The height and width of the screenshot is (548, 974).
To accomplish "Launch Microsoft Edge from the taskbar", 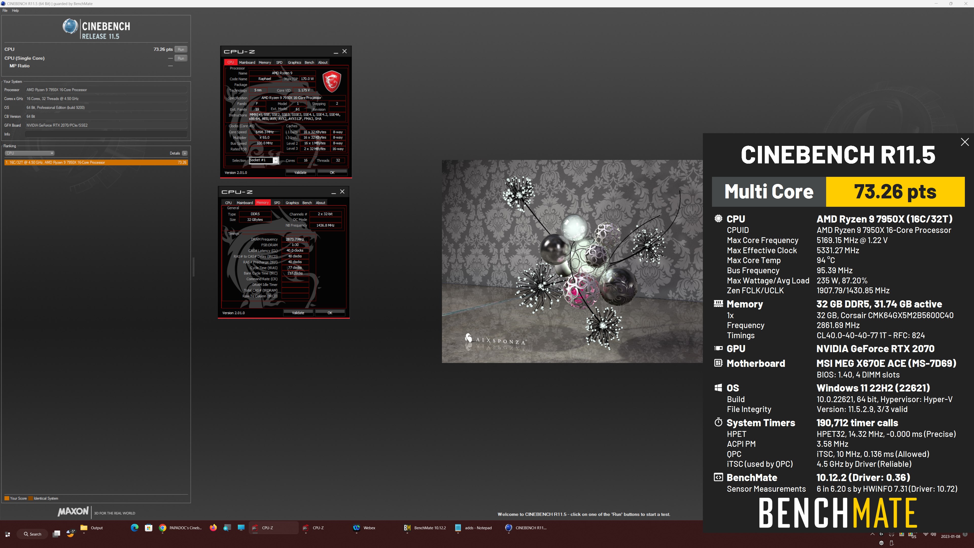I will point(135,528).
